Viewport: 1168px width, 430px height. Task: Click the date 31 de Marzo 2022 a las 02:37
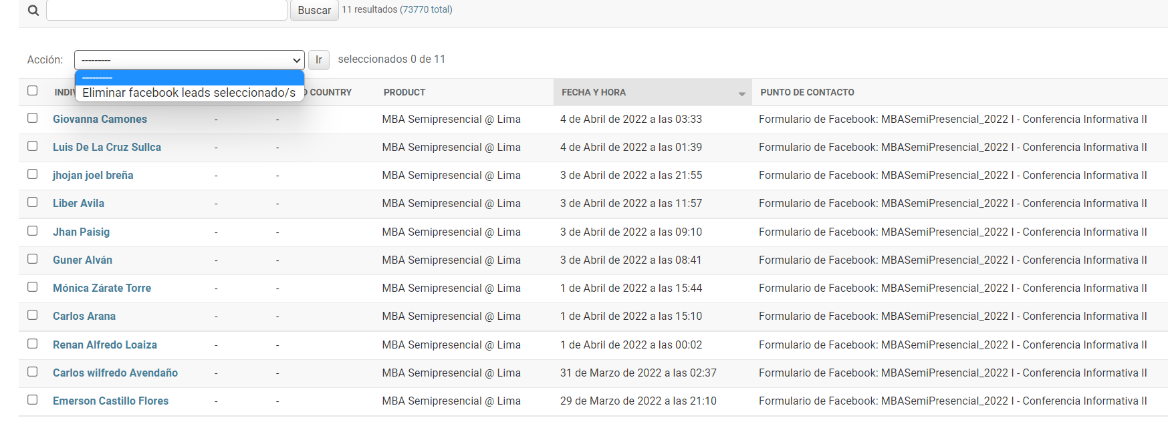pos(638,373)
